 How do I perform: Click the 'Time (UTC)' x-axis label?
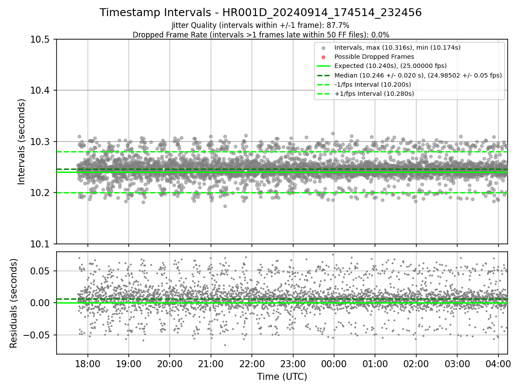pos(282,377)
